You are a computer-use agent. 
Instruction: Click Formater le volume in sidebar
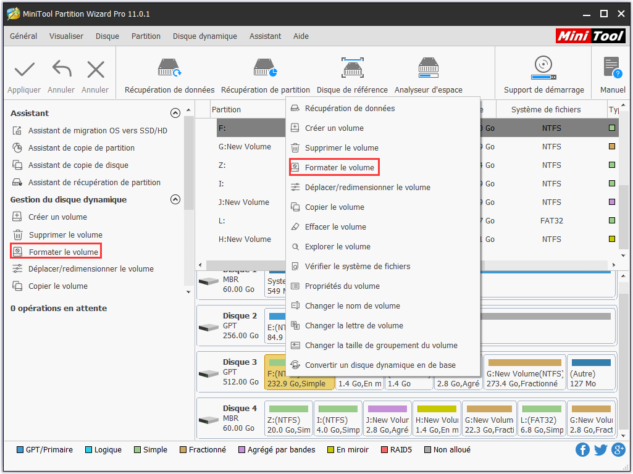coord(63,252)
